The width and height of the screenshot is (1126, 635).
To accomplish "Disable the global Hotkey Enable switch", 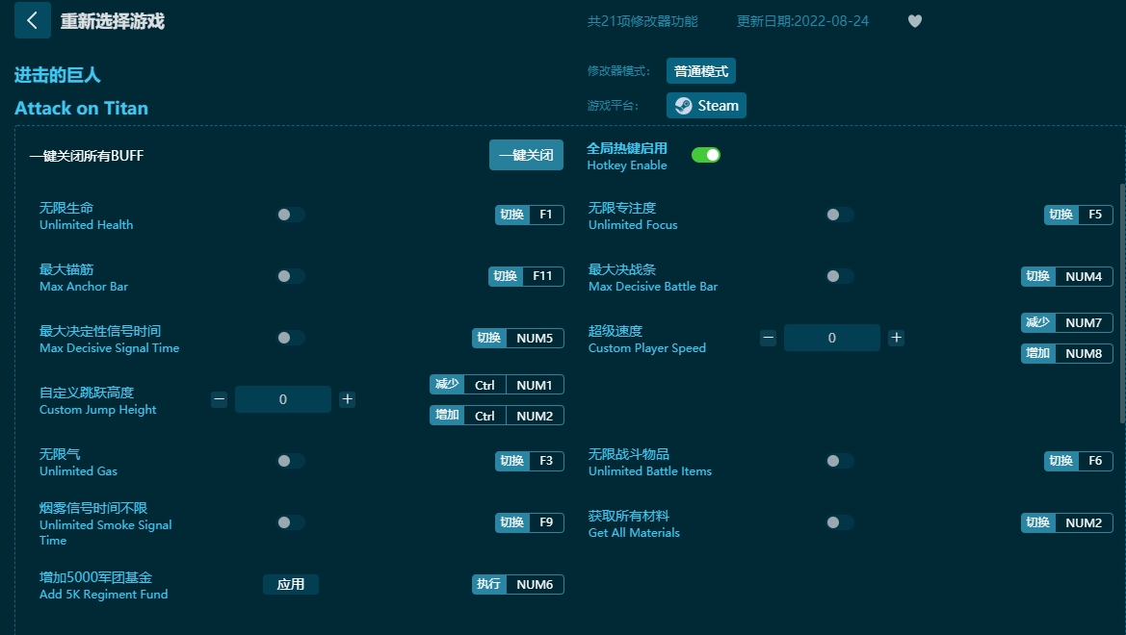I will click(706, 155).
